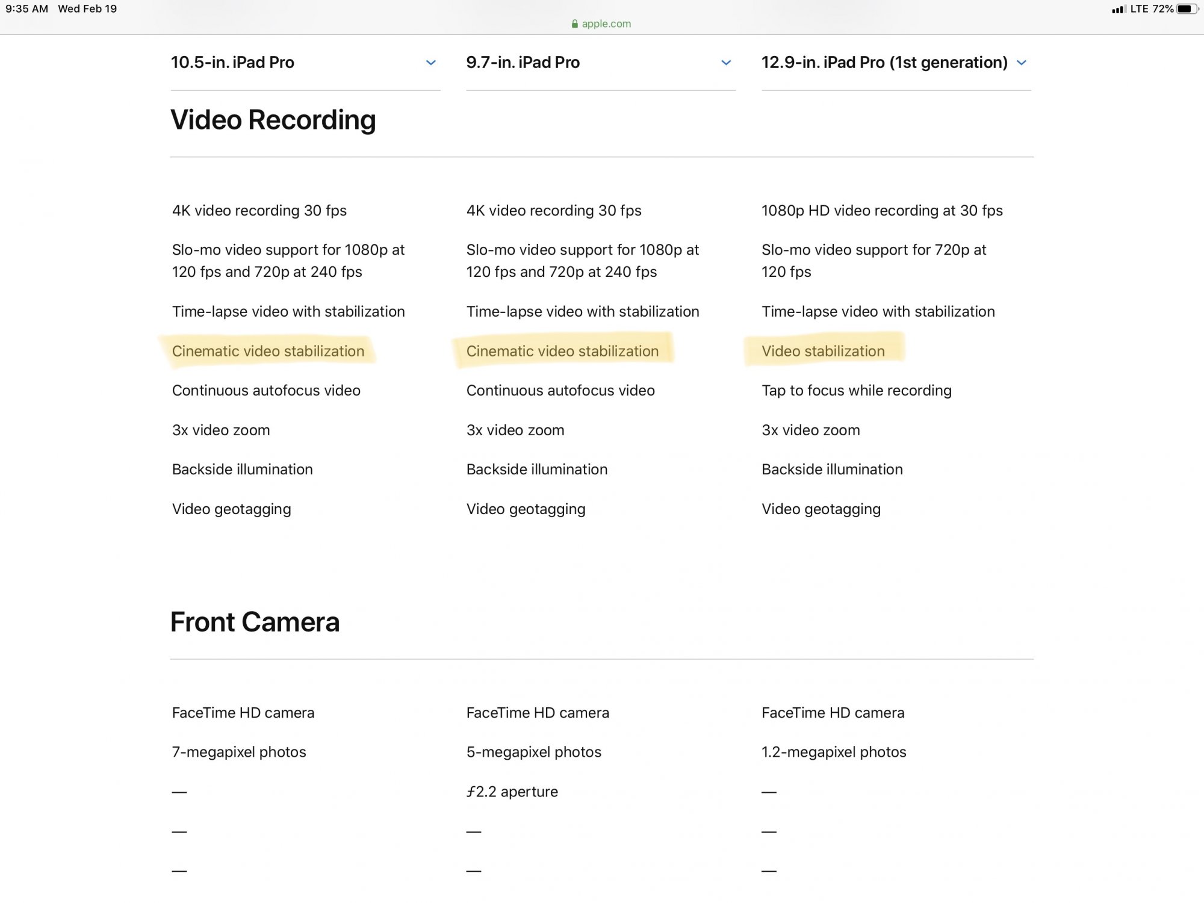Open the 9.7-in. iPad Pro dropdown chevron
Image resolution: width=1204 pixels, height=903 pixels.
click(x=726, y=63)
